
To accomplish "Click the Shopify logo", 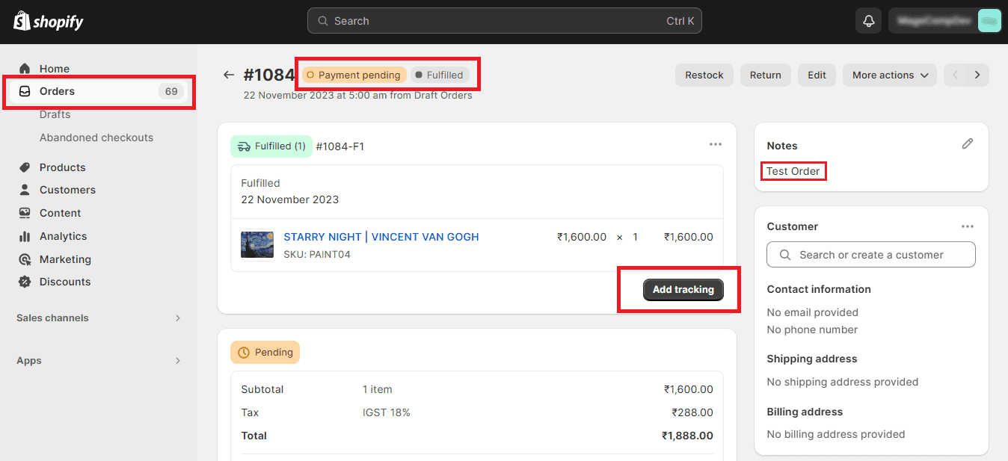I will (47, 21).
